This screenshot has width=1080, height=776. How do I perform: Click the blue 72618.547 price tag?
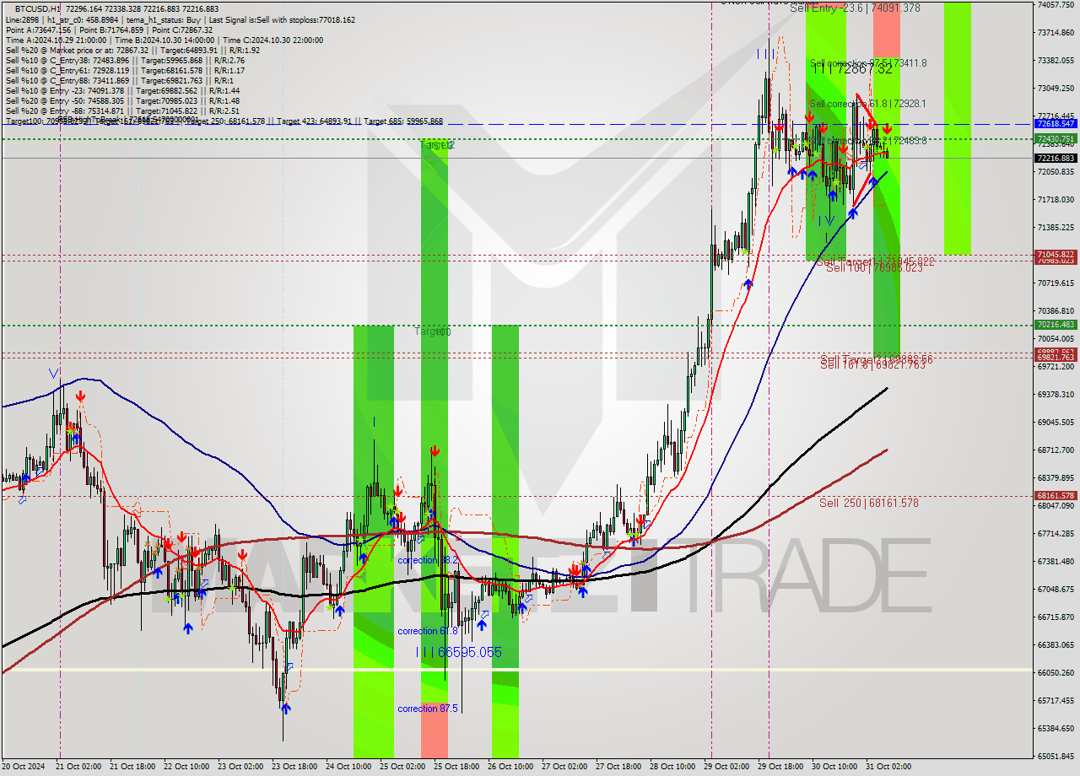(x=1056, y=123)
